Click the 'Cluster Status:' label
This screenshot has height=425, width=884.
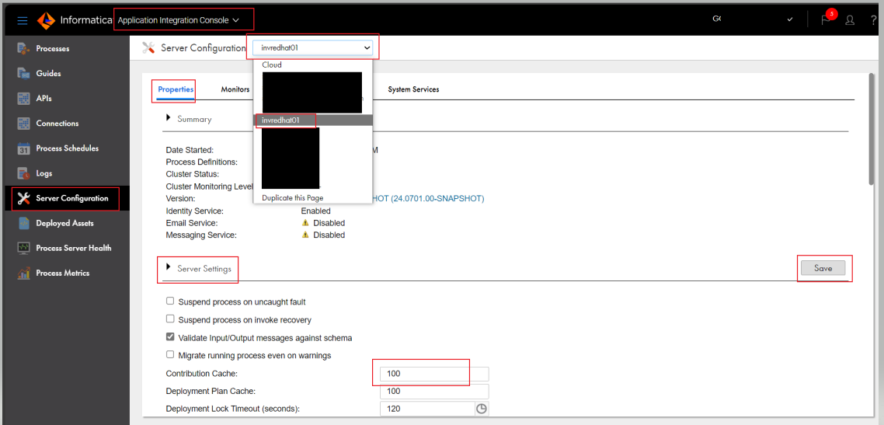[192, 173]
